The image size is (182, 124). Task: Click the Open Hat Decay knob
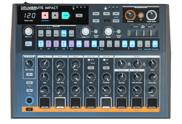137,77
